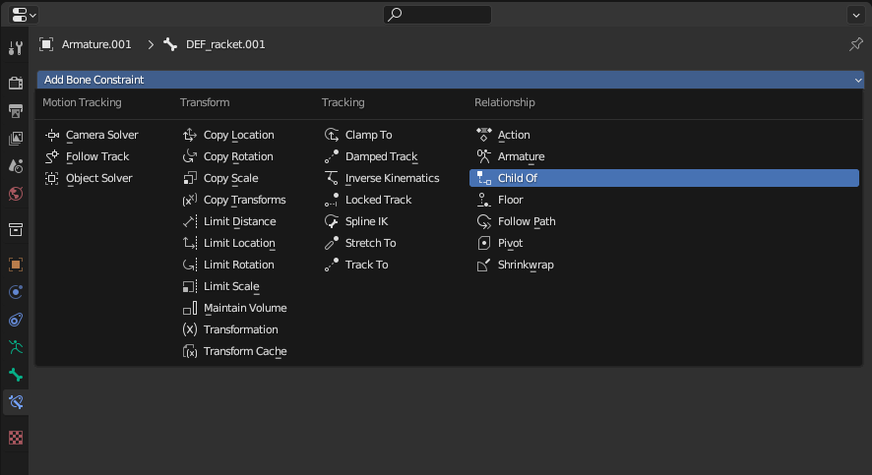Add a Copy Rotation constraint
Screen dimensions: 872x475
click(x=237, y=156)
